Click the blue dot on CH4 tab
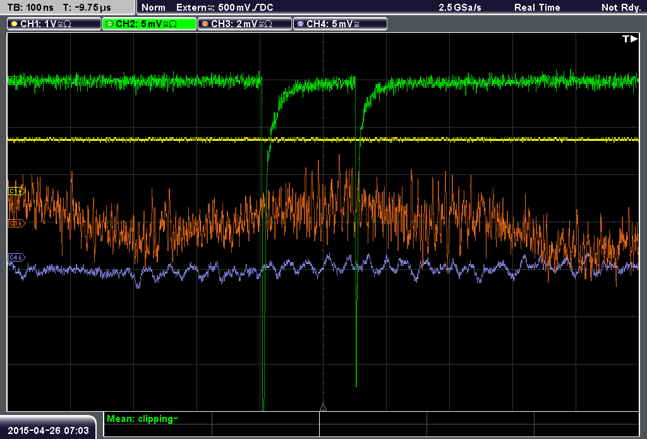The width and height of the screenshot is (647, 439). (x=300, y=24)
